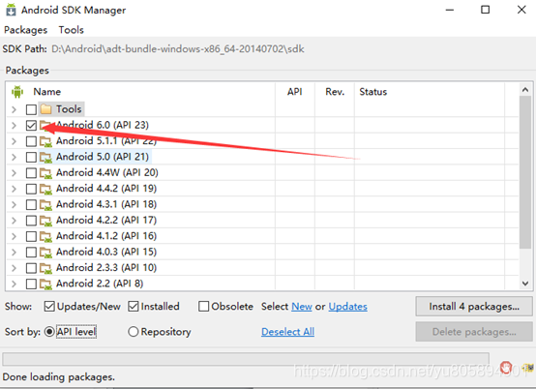
Task: Expand the Android 5.1.1 (API 22) group
Action: click(14, 141)
